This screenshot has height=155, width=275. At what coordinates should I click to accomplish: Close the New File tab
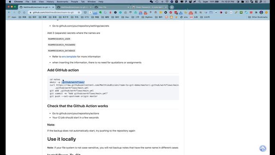[x=128, y=7]
